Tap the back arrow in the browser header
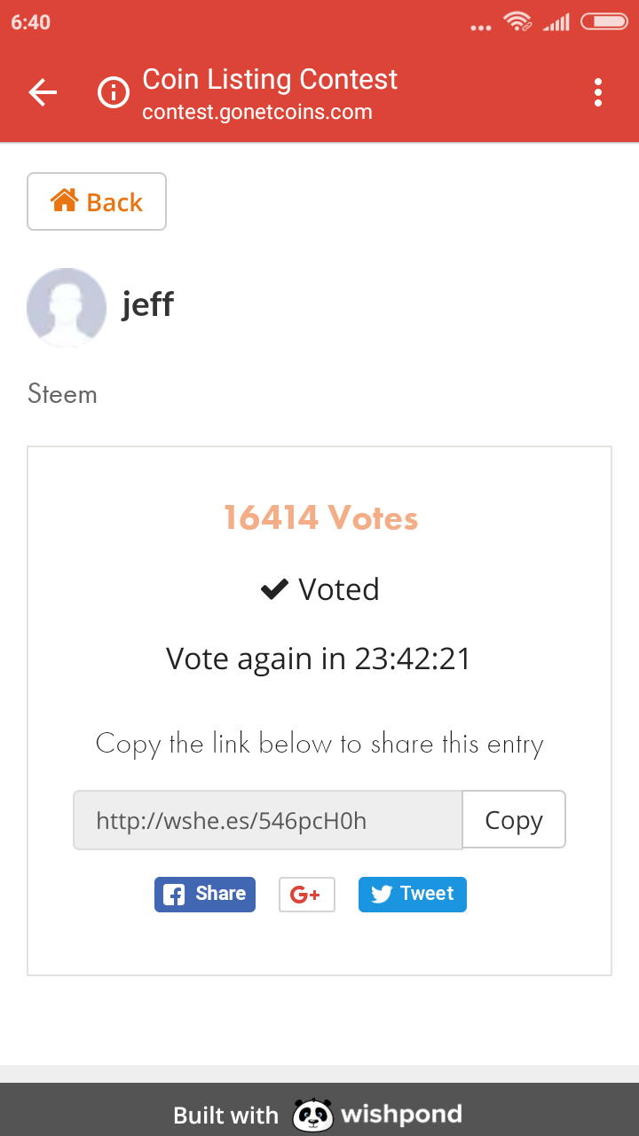Screen dimensions: 639x1136 [x=43, y=92]
